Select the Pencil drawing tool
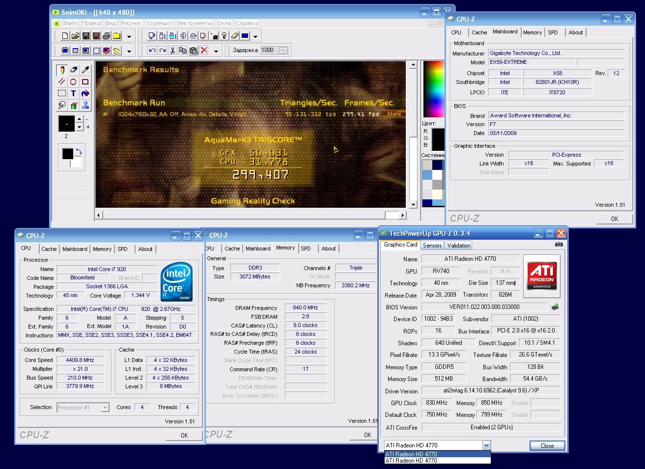 point(61,70)
